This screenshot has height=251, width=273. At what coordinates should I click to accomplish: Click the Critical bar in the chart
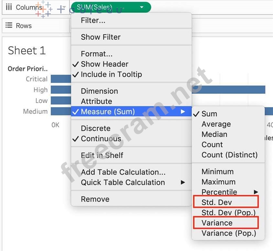click(61, 79)
